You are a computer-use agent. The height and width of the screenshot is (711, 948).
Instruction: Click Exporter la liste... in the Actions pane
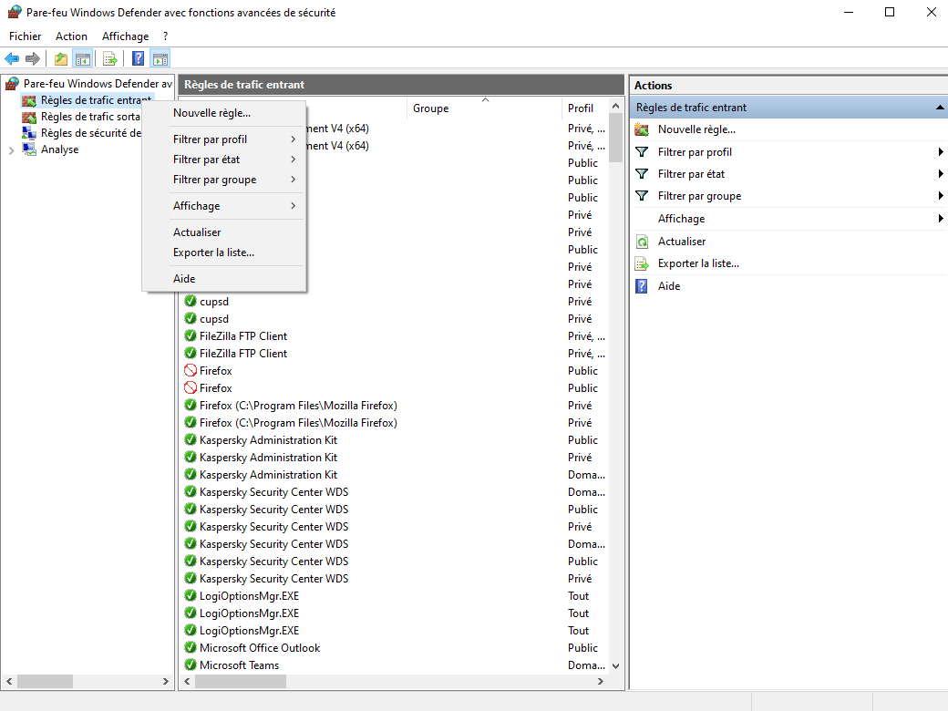tap(698, 263)
